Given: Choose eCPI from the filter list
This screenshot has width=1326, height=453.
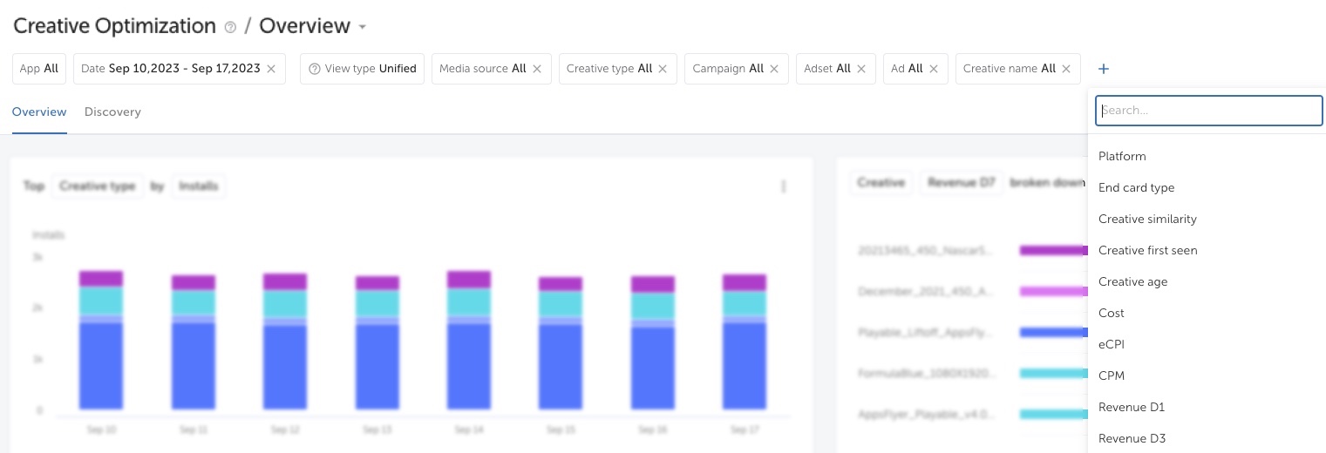Looking at the screenshot, I should point(1112,345).
